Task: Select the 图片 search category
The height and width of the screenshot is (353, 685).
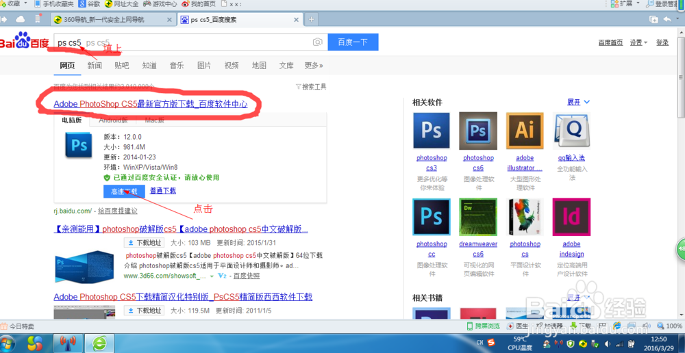Action: pyautogui.click(x=204, y=66)
